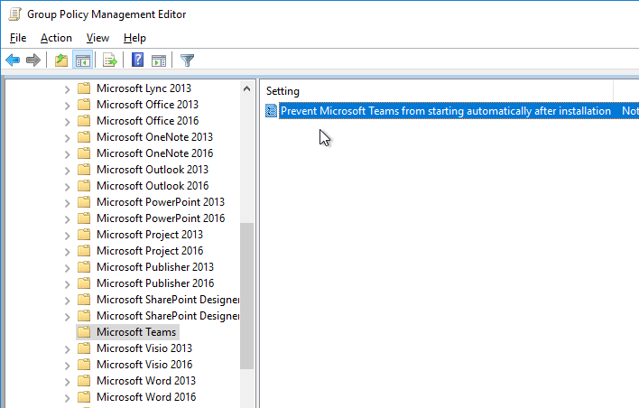
Task: Click the policy setting icon for Prevent Microsoft Teams
Action: [271, 110]
